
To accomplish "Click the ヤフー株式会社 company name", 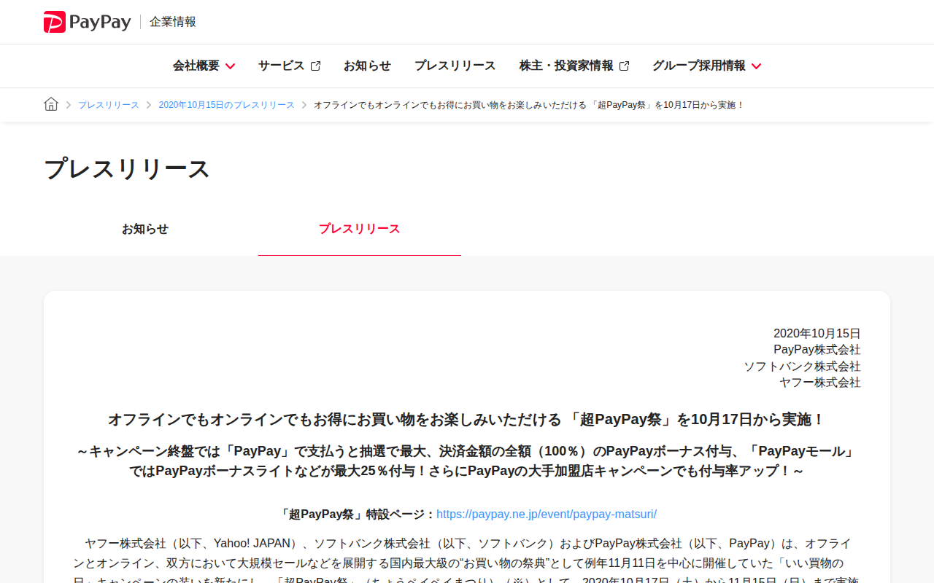I will (x=820, y=383).
